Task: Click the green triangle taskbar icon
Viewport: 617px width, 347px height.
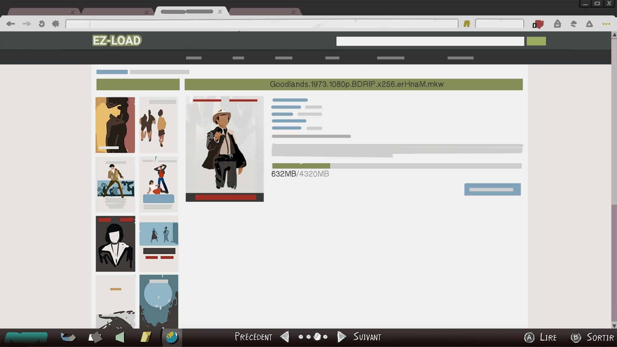Action: (120, 337)
